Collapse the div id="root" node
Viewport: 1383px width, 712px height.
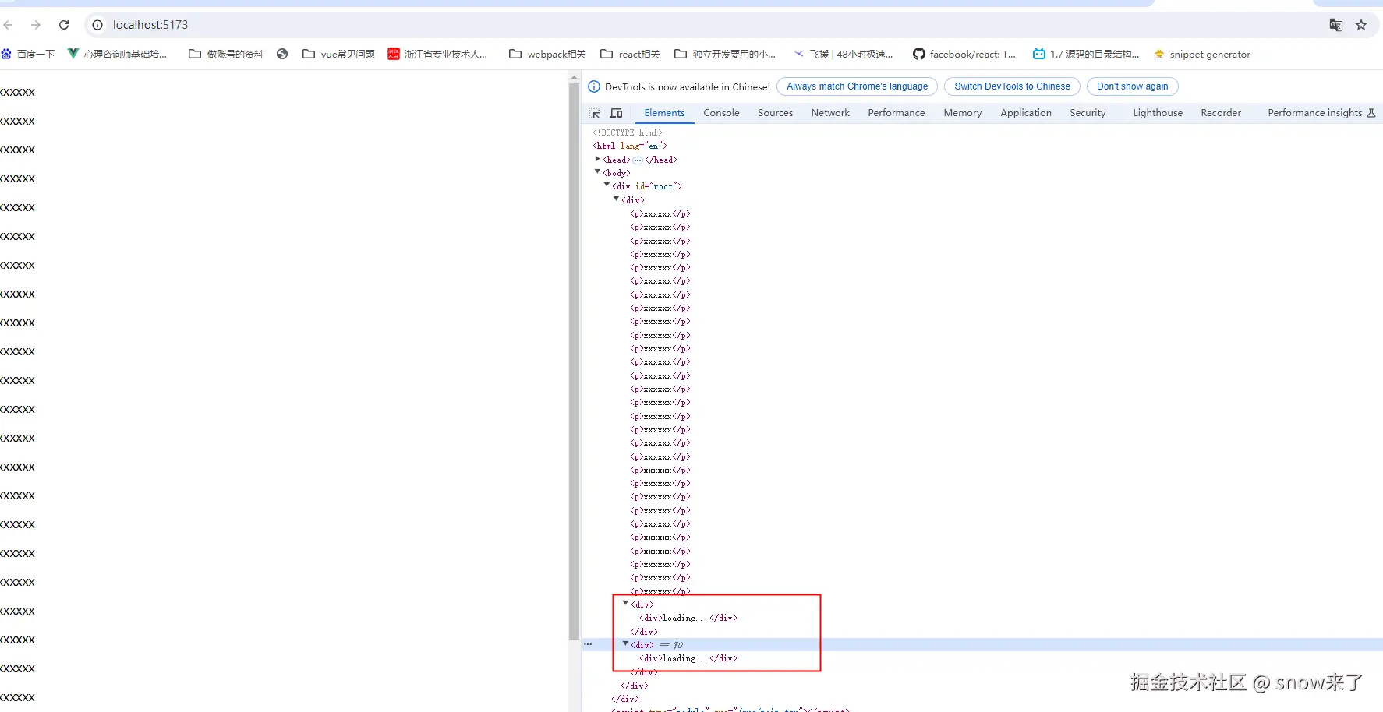click(x=607, y=185)
